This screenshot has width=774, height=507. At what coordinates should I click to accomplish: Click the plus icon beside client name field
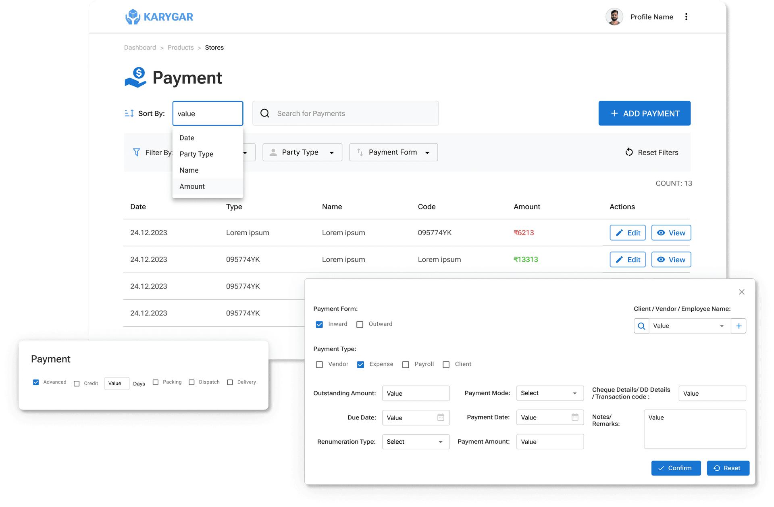[739, 326]
